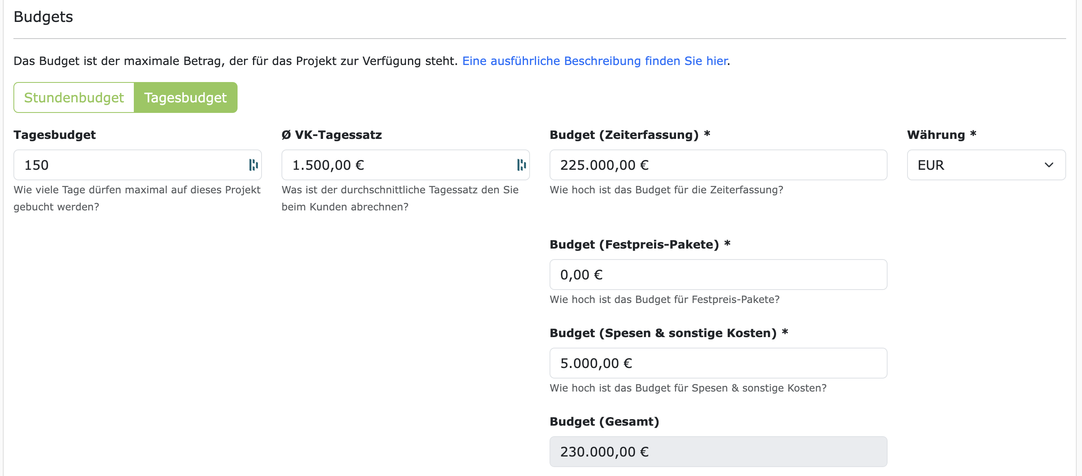Click the VK-Tagessatz field showing 1.500,00 €
Image resolution: width=1082 pixels, height=476 pixels.
[x=395, y=165]
